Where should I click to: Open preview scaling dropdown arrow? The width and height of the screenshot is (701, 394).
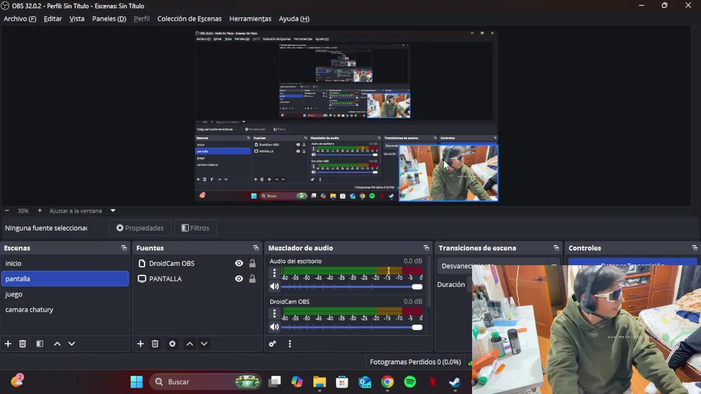113,211
